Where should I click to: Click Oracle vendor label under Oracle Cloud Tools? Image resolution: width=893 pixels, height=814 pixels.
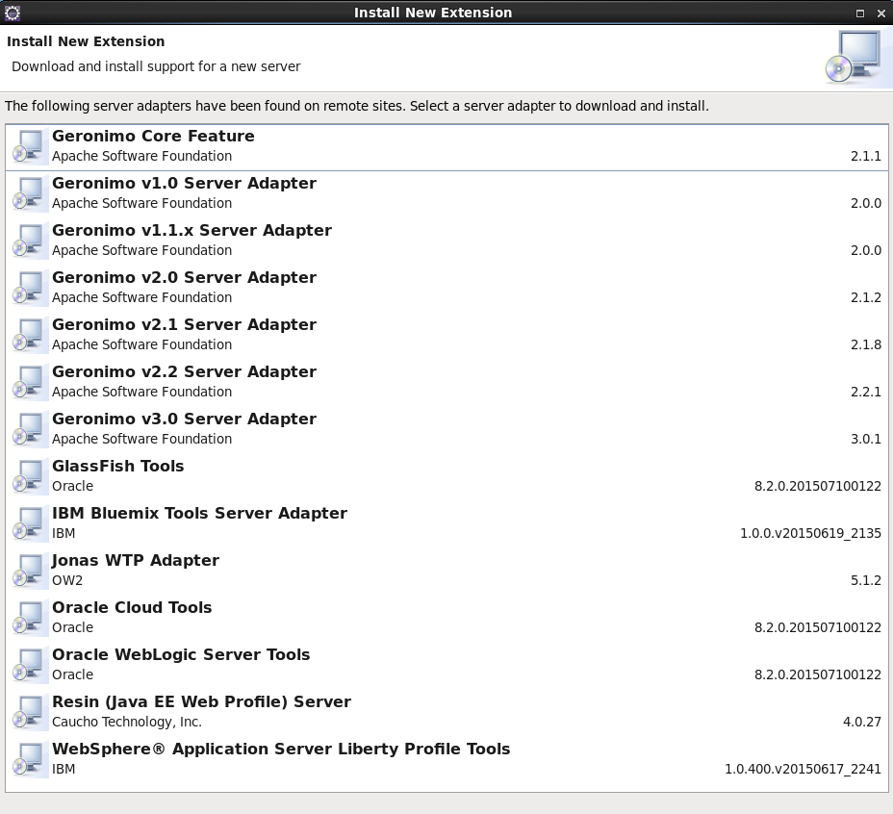tap(72, 627)
